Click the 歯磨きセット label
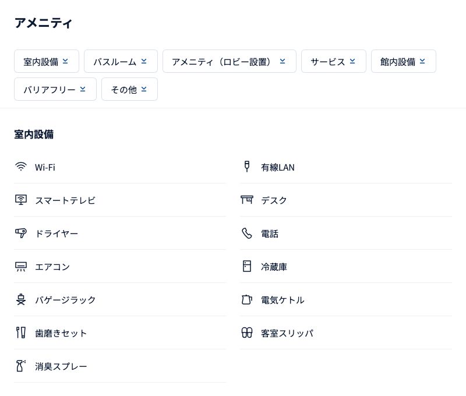This screenshot has width=466, height=396. 61,333
